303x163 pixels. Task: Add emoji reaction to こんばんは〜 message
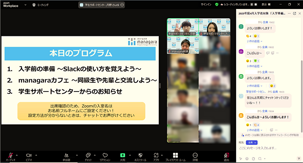click(x=273, y=53)
